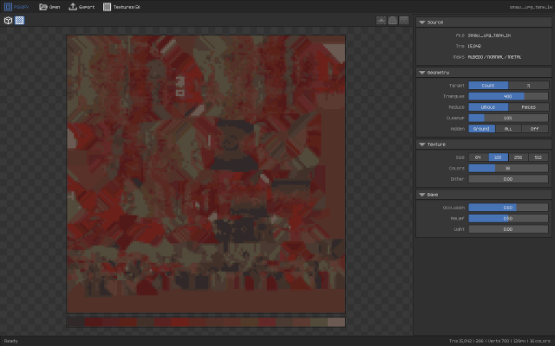
Task: Click the source File name value
Action: coord(489,35)
